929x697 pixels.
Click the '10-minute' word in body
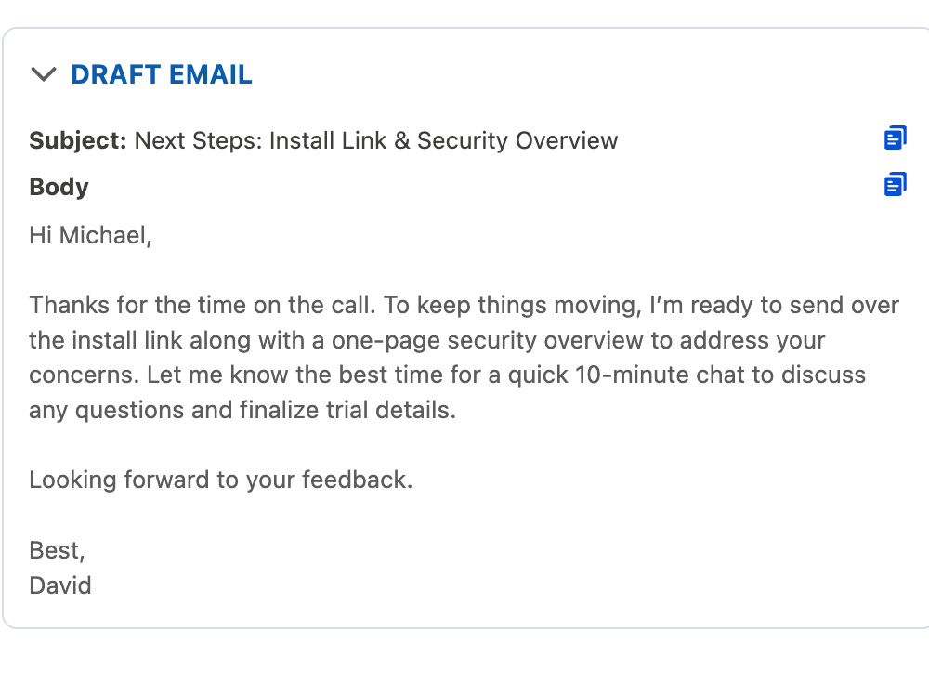632,375
